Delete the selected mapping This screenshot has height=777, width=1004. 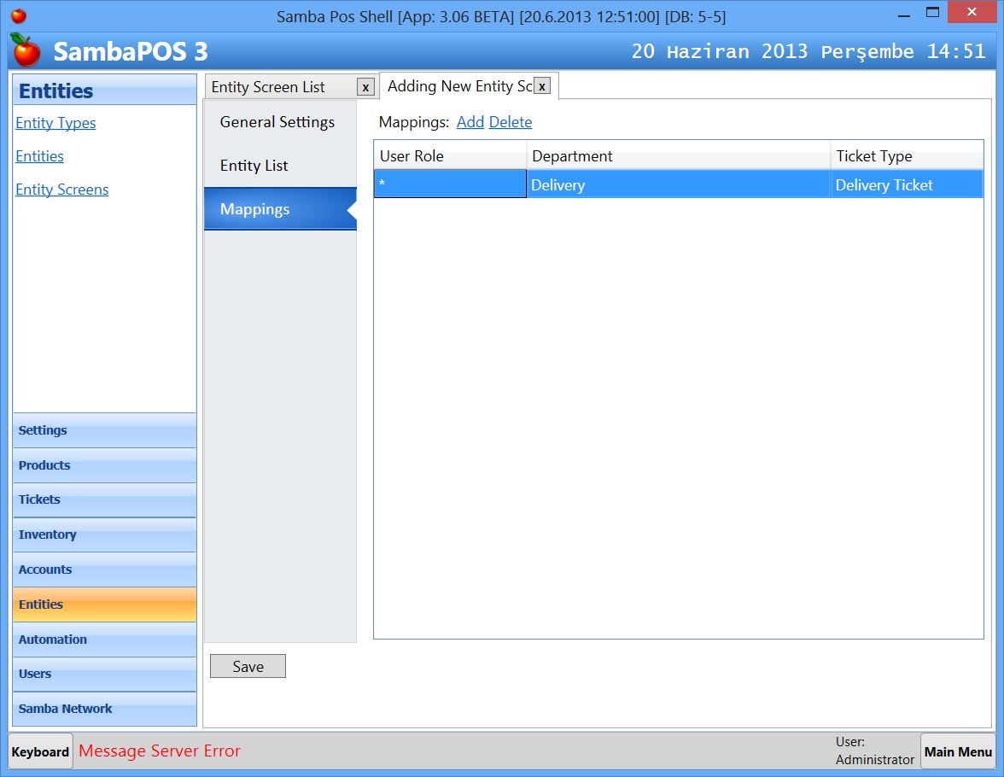pyautogui.click(x=511, y=122)
